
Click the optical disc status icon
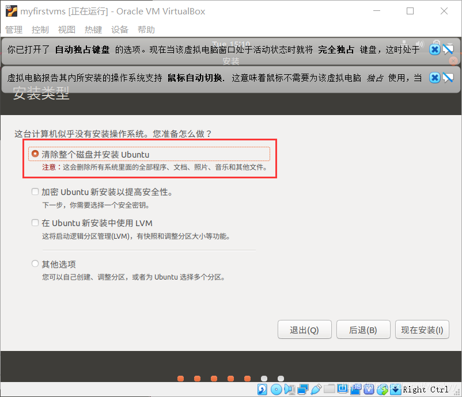tap(276, 390)
